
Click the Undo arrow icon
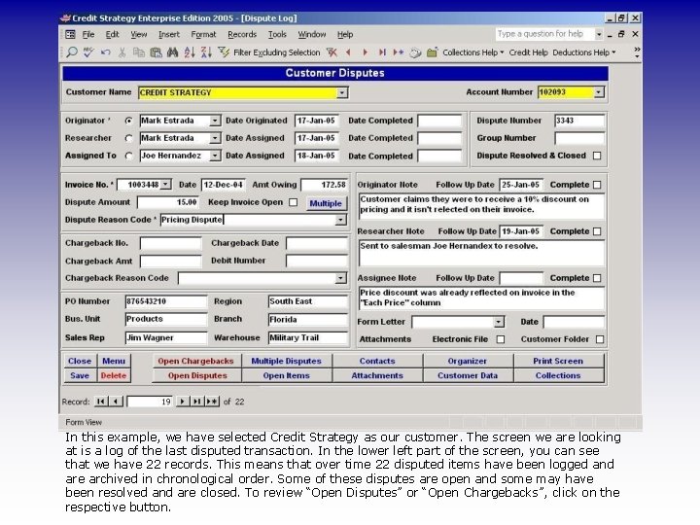pyautogui.click(x=105, y=52)
